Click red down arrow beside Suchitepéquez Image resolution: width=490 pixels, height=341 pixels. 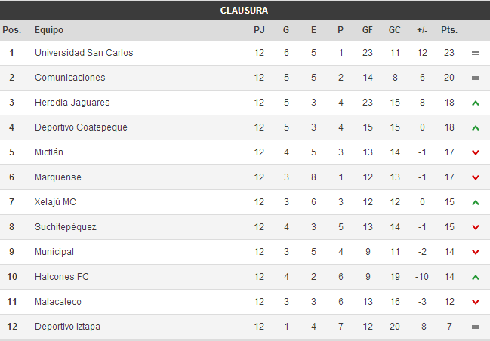(476, 227)
